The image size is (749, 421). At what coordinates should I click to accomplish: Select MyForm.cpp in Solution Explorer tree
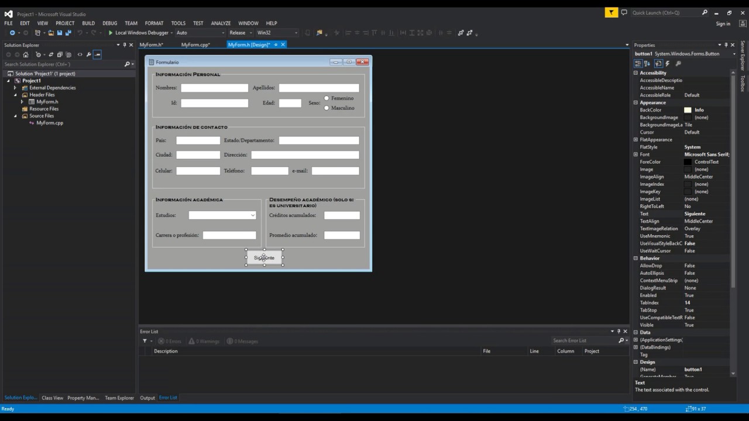50,123
